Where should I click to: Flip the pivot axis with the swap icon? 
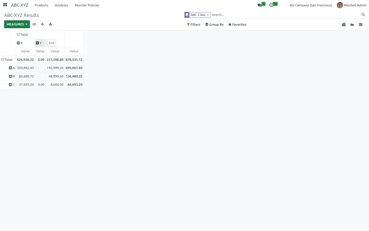[x=34, y=24]
